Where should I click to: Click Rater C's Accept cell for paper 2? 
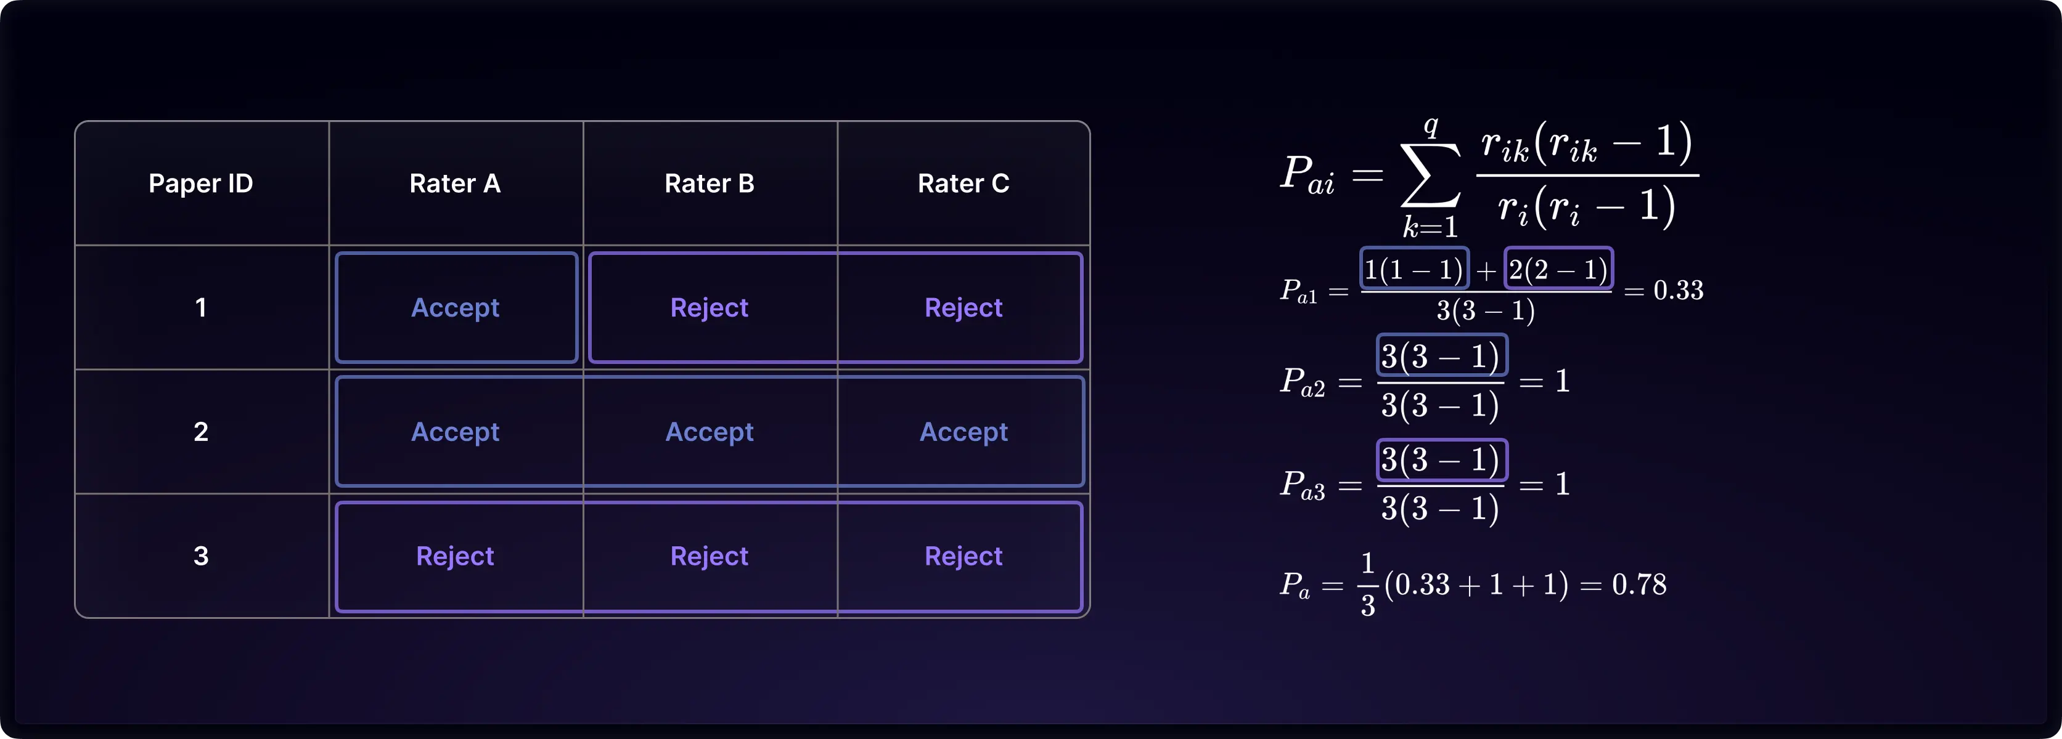pos(963,431)
